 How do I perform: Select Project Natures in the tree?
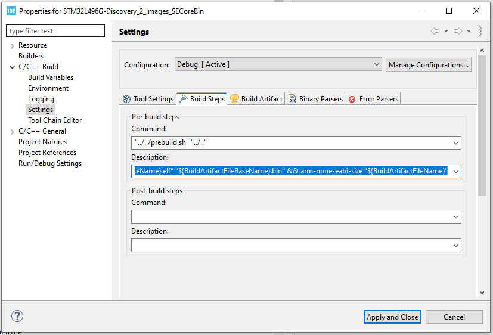coord(42,142)
